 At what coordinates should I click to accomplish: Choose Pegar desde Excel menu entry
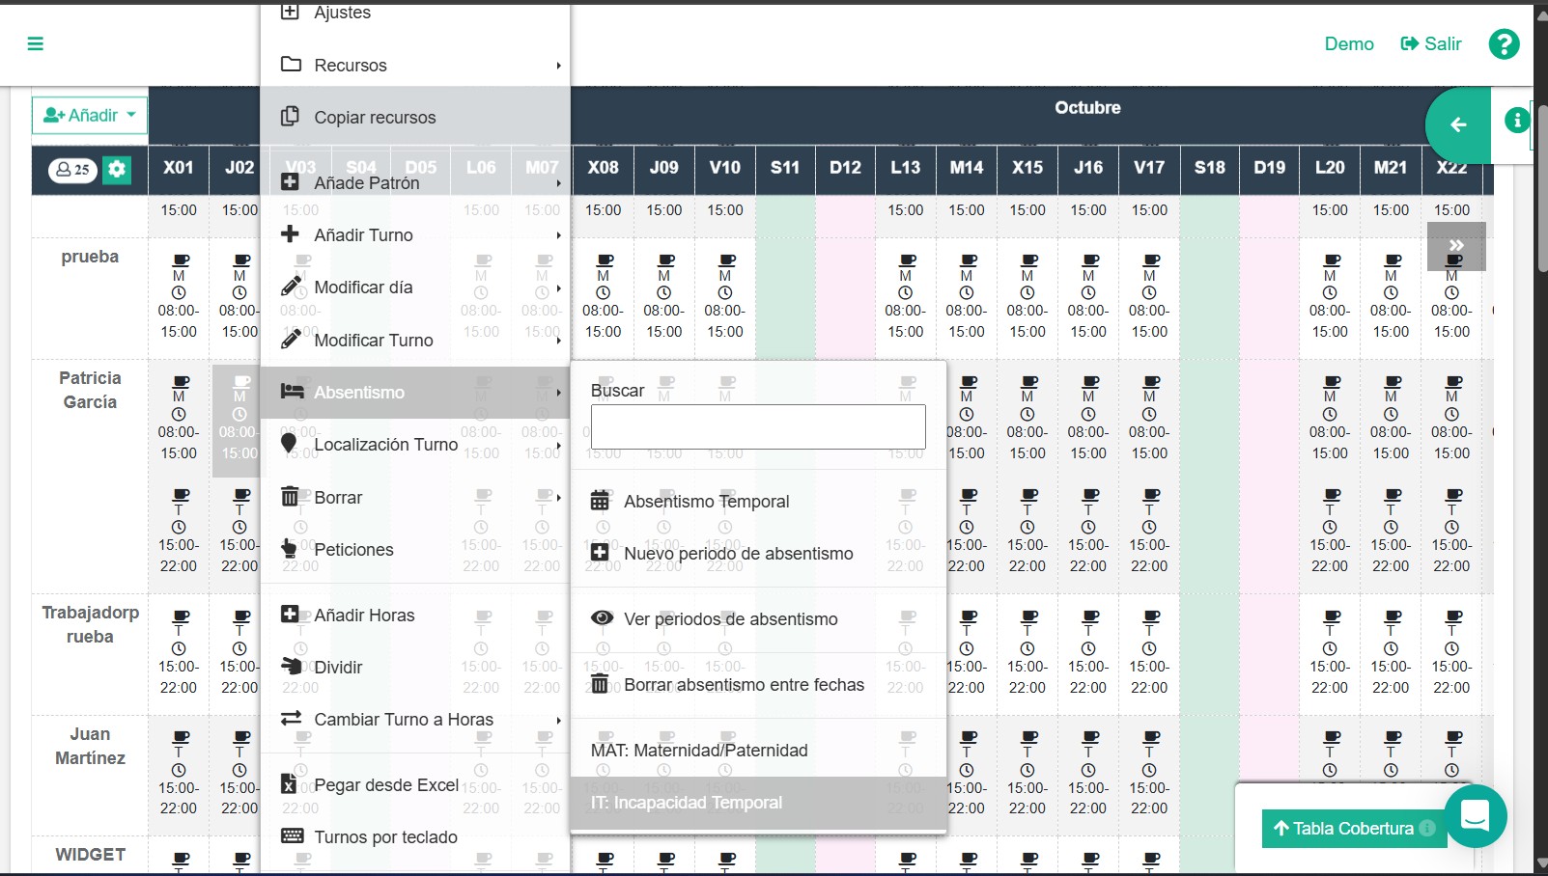pos(385,785)
